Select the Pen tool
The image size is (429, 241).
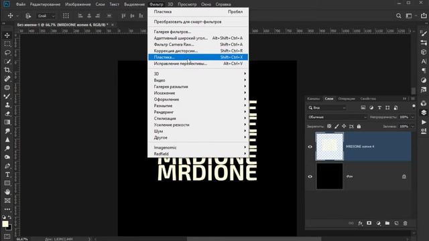point(7,166)
